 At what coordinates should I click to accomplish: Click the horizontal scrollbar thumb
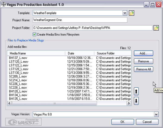pyautogui.click(x=55, y=103)
